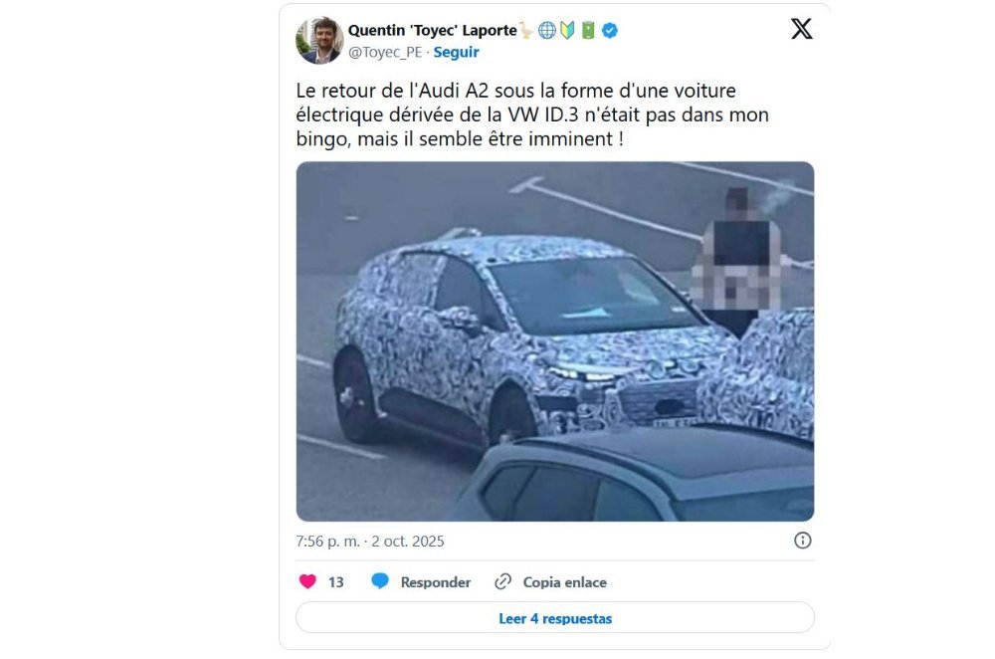Screen dimensions: 995x659
Task: Click the X logo icon
Action: [801, 29]
